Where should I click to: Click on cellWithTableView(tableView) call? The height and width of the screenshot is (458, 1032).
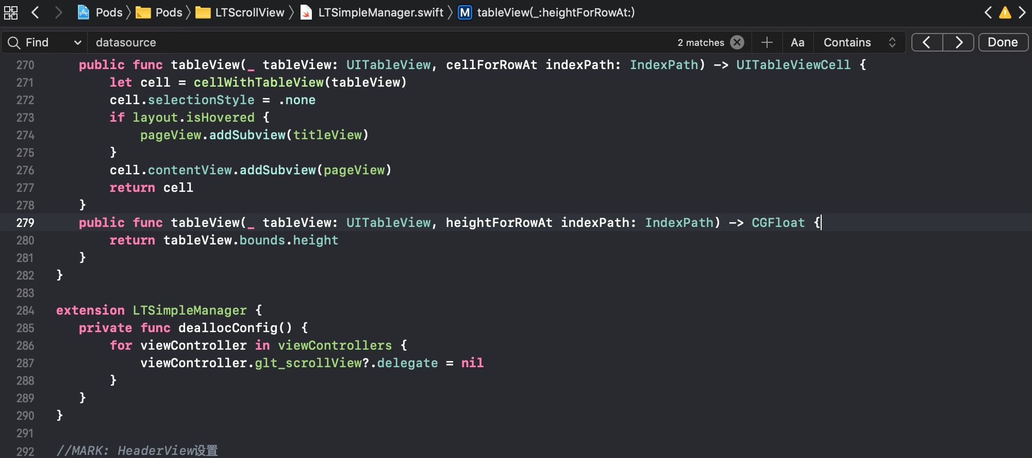click(x=300, y=83)
